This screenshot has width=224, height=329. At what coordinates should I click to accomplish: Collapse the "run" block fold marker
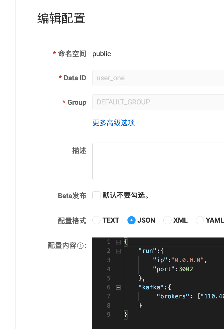[x=118, y=251]
